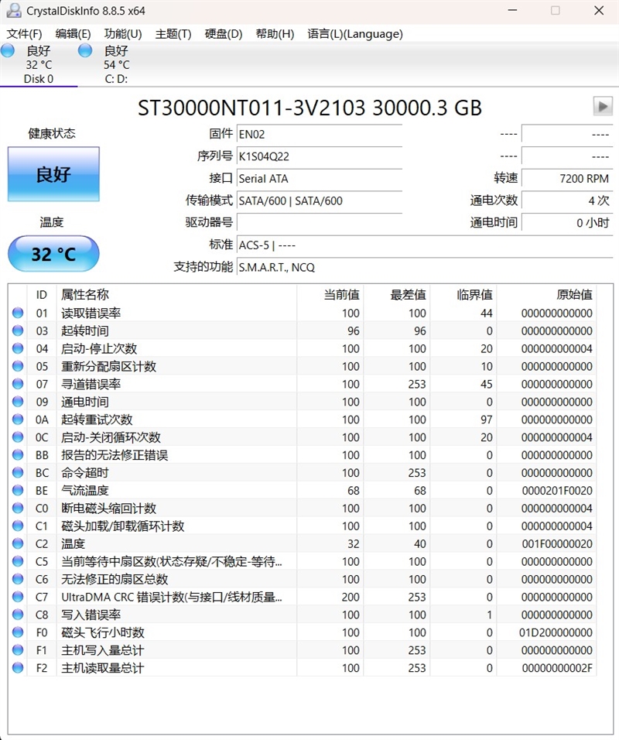Click the status dot for row F0 磁头飞行小时数
This screenshot has height=740, width=619.
pyautogui.click(x=18, y=632)
